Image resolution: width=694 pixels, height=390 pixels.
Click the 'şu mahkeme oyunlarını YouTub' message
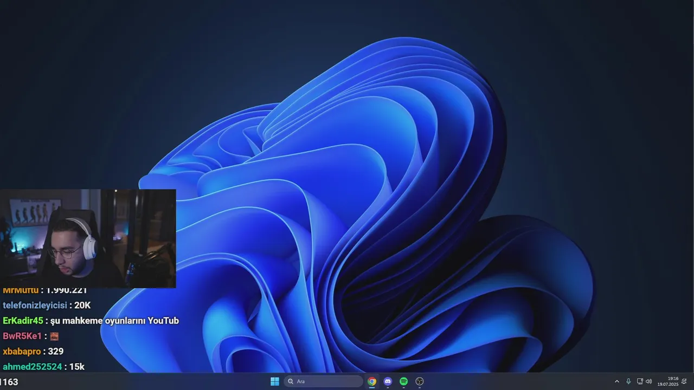pyautogui.click(x=114, y=321)
